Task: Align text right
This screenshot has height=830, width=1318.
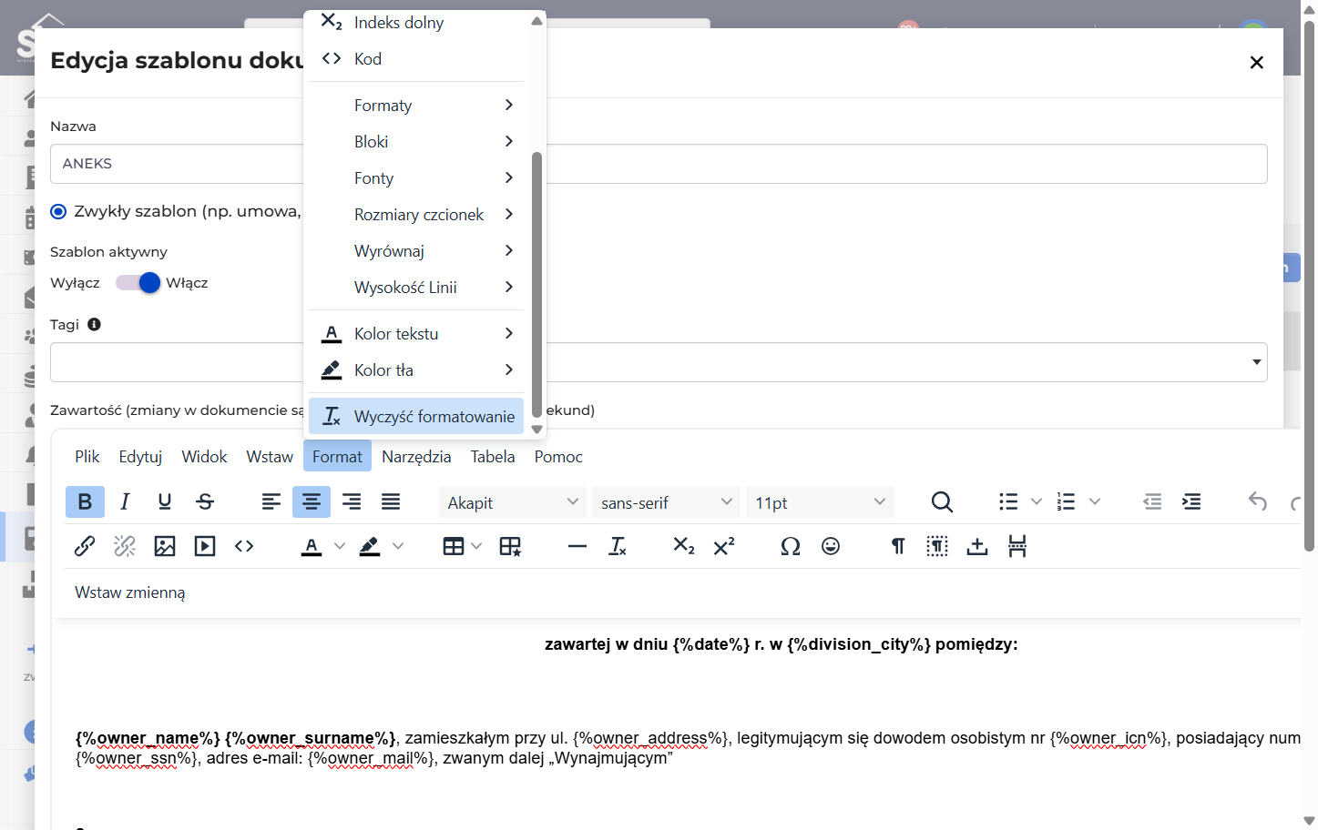Action: coord(352,501)
